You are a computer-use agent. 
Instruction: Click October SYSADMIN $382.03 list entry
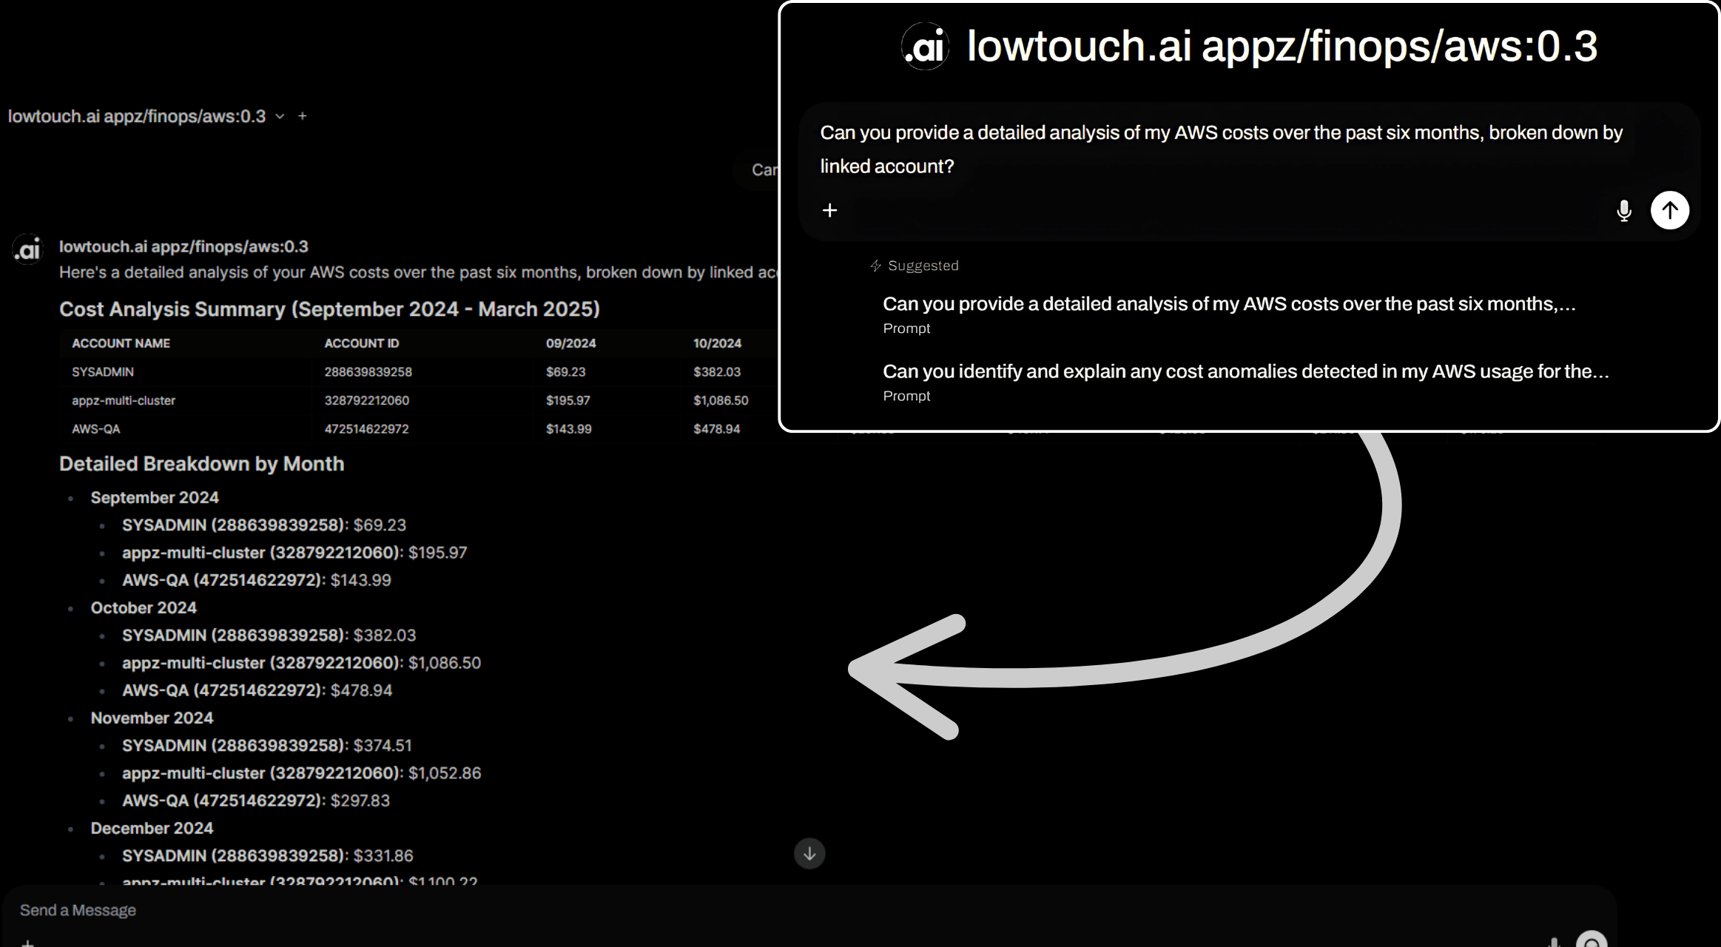click(x=269, y=636)
